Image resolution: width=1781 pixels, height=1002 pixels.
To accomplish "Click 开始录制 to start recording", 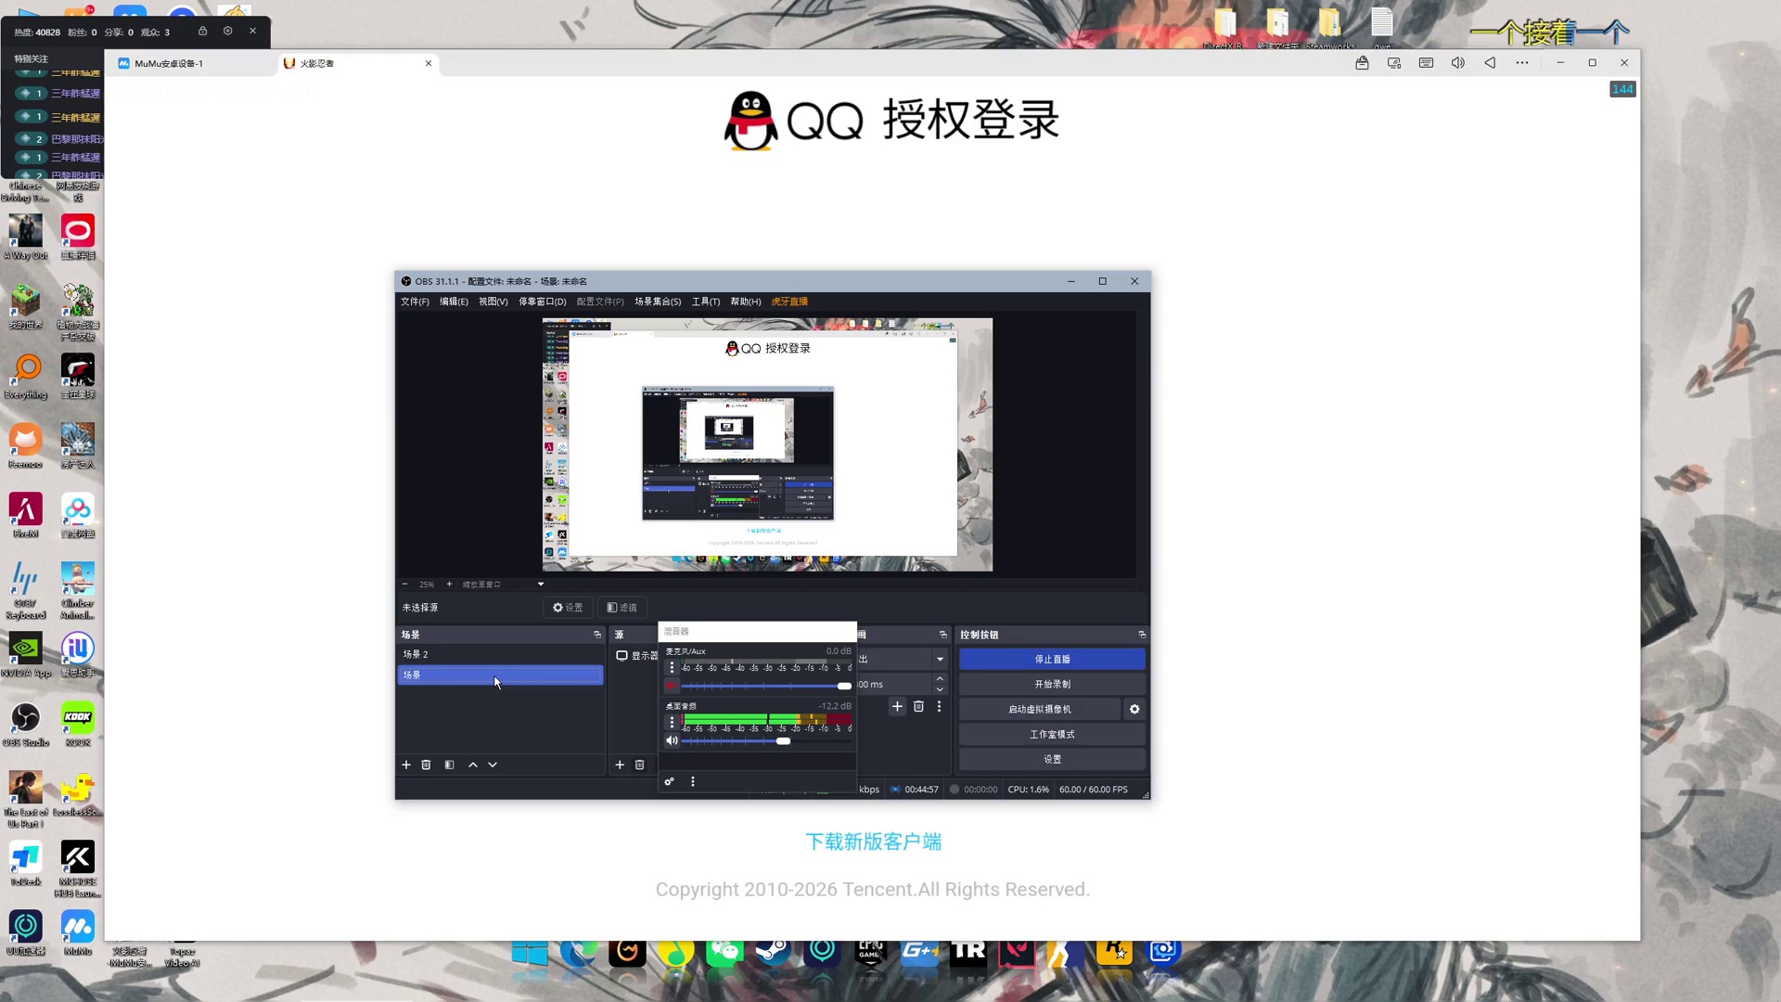I will (x=1052, y=684).
